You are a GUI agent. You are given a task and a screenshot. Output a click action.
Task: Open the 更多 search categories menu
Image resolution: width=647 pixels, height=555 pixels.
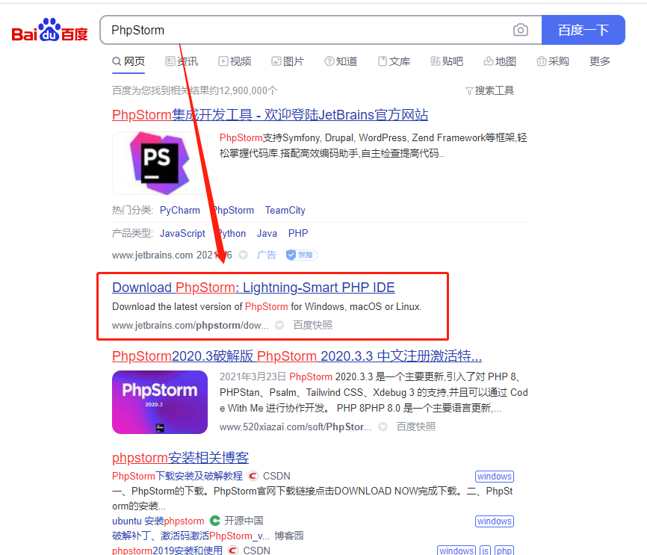(x=599, y=61)
